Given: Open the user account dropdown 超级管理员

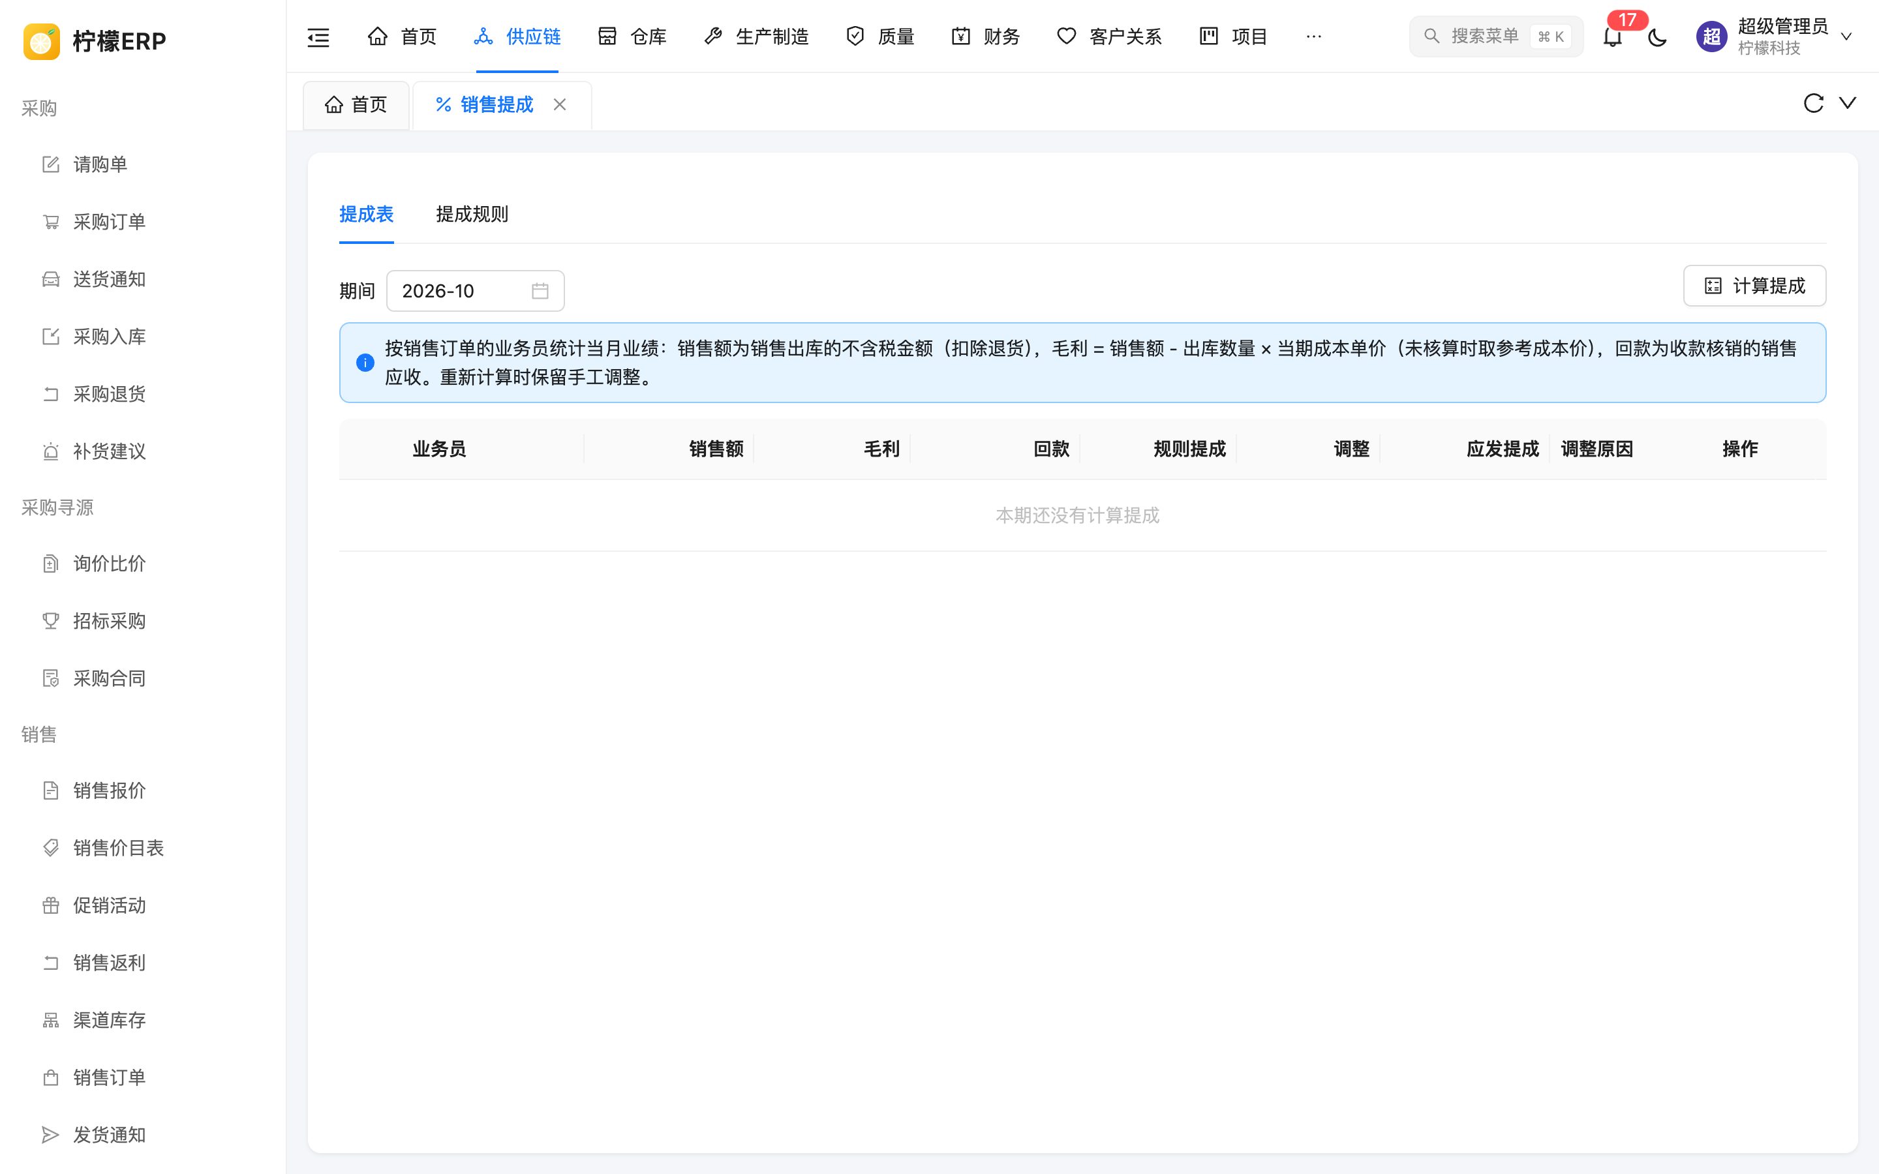Looking at the screenshot, I should click(1774, 37).
